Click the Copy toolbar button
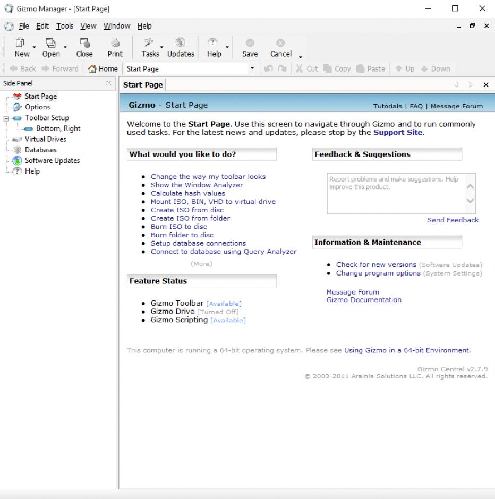The image size is (495, 499). click(x=337, y=68)
